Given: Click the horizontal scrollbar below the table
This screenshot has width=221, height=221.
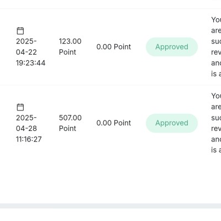Looking at the screenshot, I should [x=110, y=206].
